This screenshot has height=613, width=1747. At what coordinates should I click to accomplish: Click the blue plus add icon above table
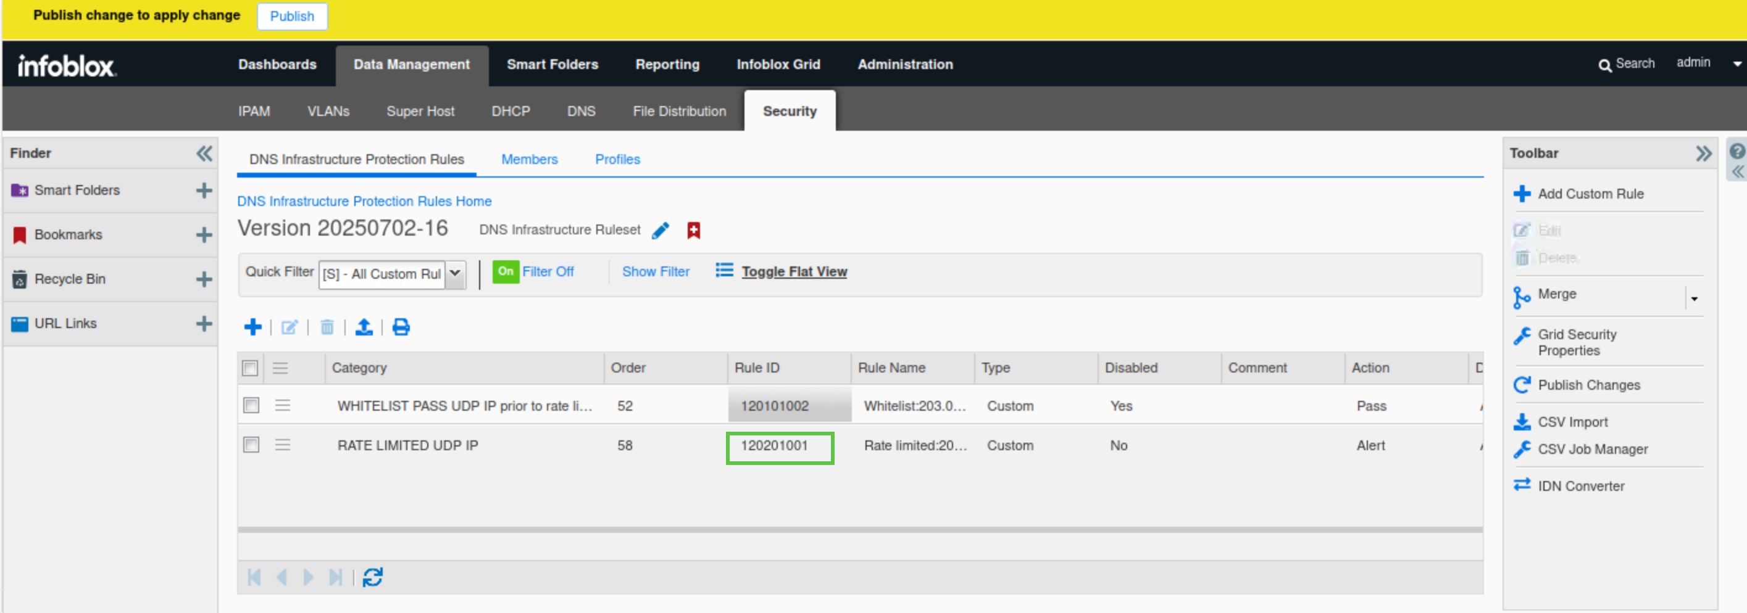[253, 327]
